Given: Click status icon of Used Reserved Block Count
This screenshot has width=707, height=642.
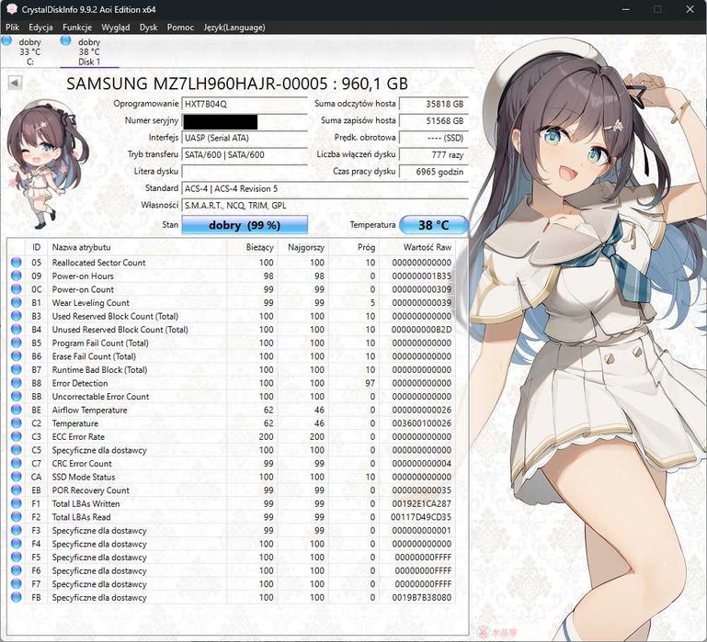Looking at the screenshot, I should tap(17, 316).
